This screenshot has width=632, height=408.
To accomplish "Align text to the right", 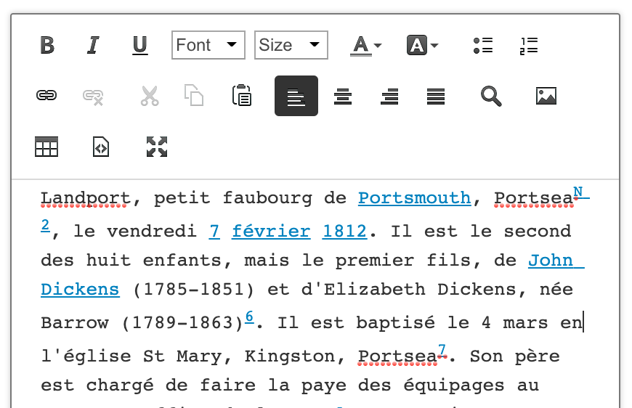I will pos(389,96).
